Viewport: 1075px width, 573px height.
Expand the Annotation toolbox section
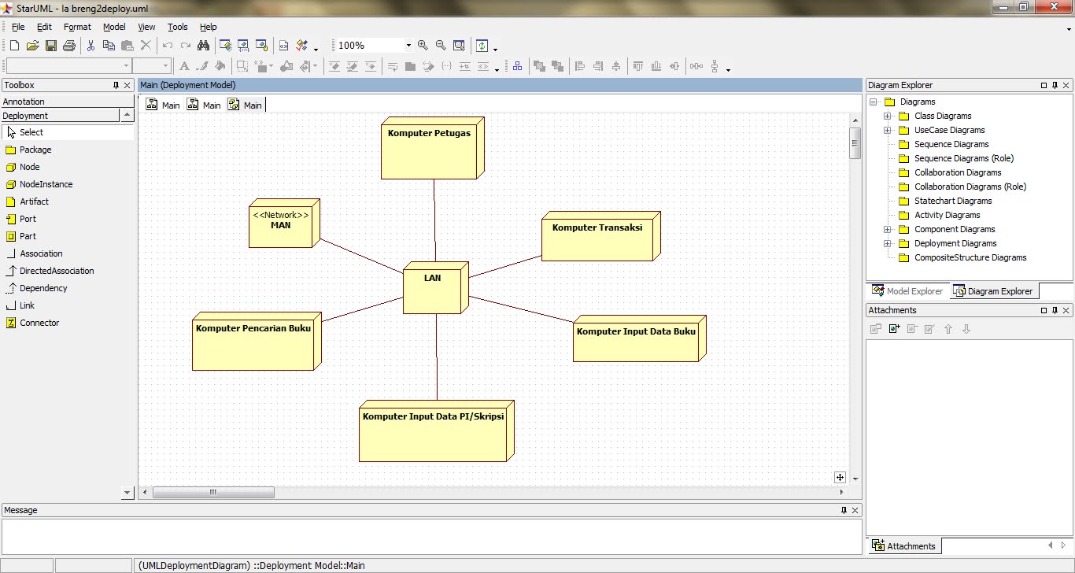(68, 102)
